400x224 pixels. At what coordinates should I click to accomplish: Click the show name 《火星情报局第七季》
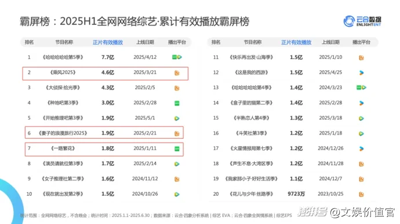(x=251, y=148)
